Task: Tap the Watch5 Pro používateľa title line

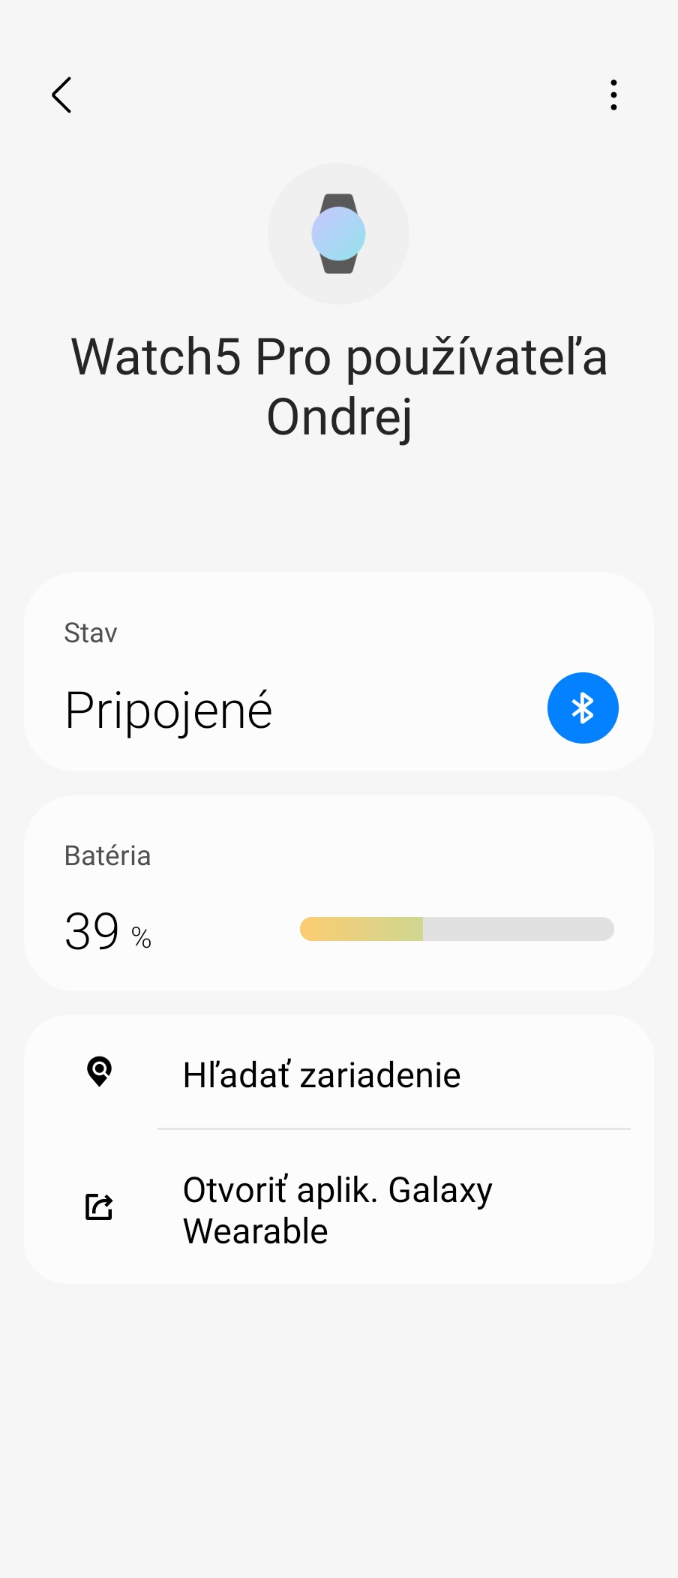Action: pos(339,356)
